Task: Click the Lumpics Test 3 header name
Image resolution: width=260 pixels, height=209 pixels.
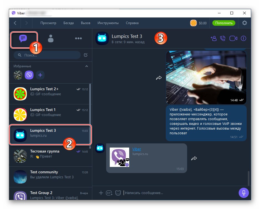Action: click(127, 36)
